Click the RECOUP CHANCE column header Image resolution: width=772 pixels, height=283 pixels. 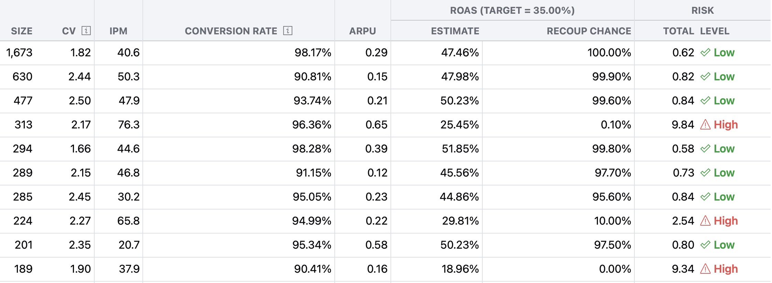(589, 31)
